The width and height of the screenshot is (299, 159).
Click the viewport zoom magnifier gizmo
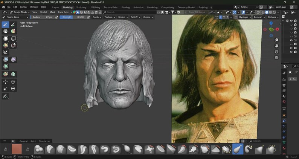pos(276,40)
